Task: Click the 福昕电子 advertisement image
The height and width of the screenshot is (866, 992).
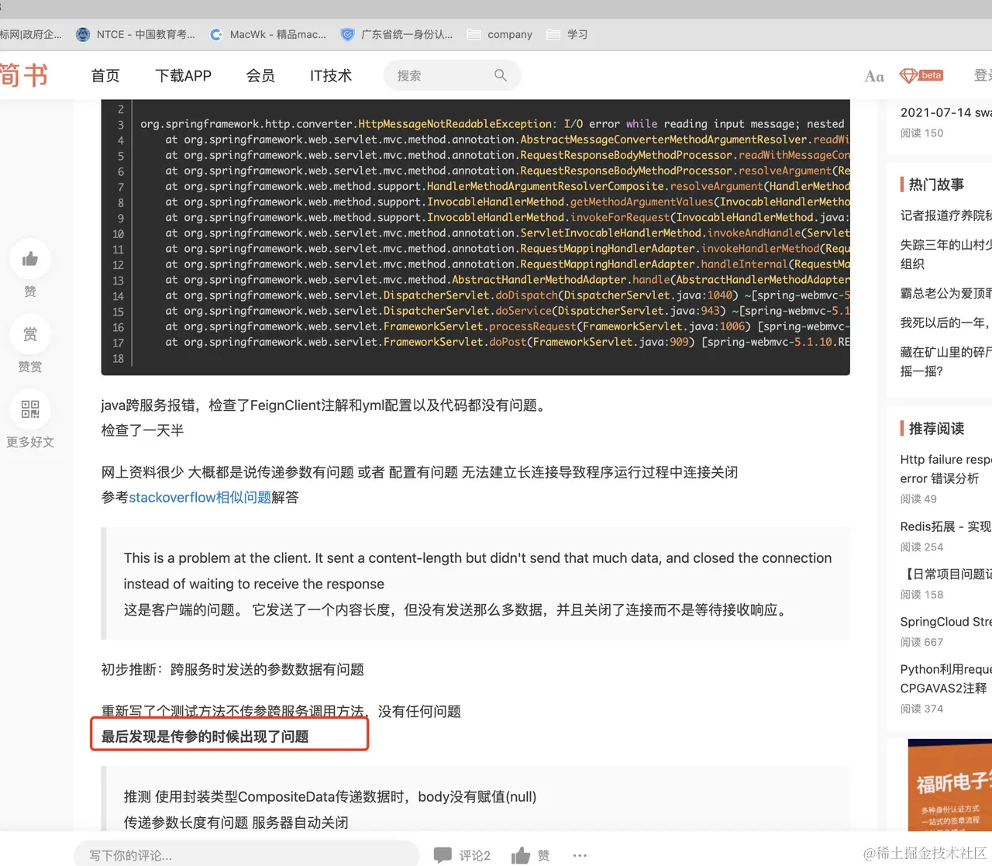Action: pyautogui.click(x=950, y=785)
